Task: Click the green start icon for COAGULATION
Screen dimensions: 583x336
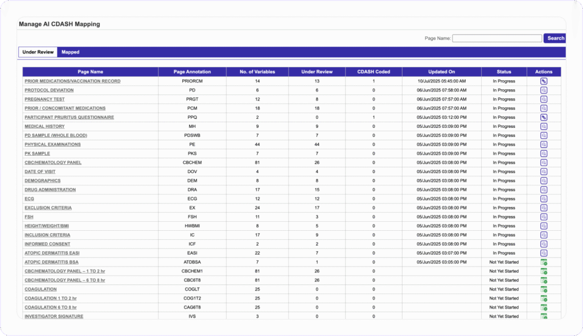Action: point(543,289)
